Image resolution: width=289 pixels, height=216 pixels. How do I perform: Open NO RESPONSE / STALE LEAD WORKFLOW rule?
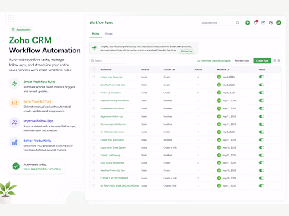[120, 186]
